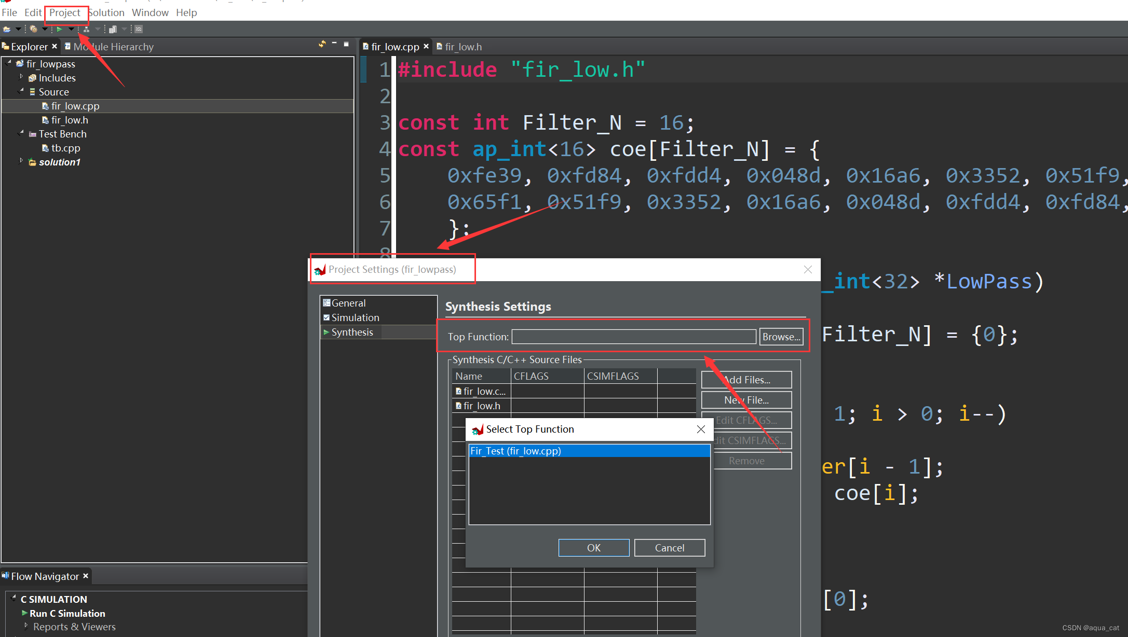
Task: Click the open project folder toolbar icon
Action: coord(7,30)
